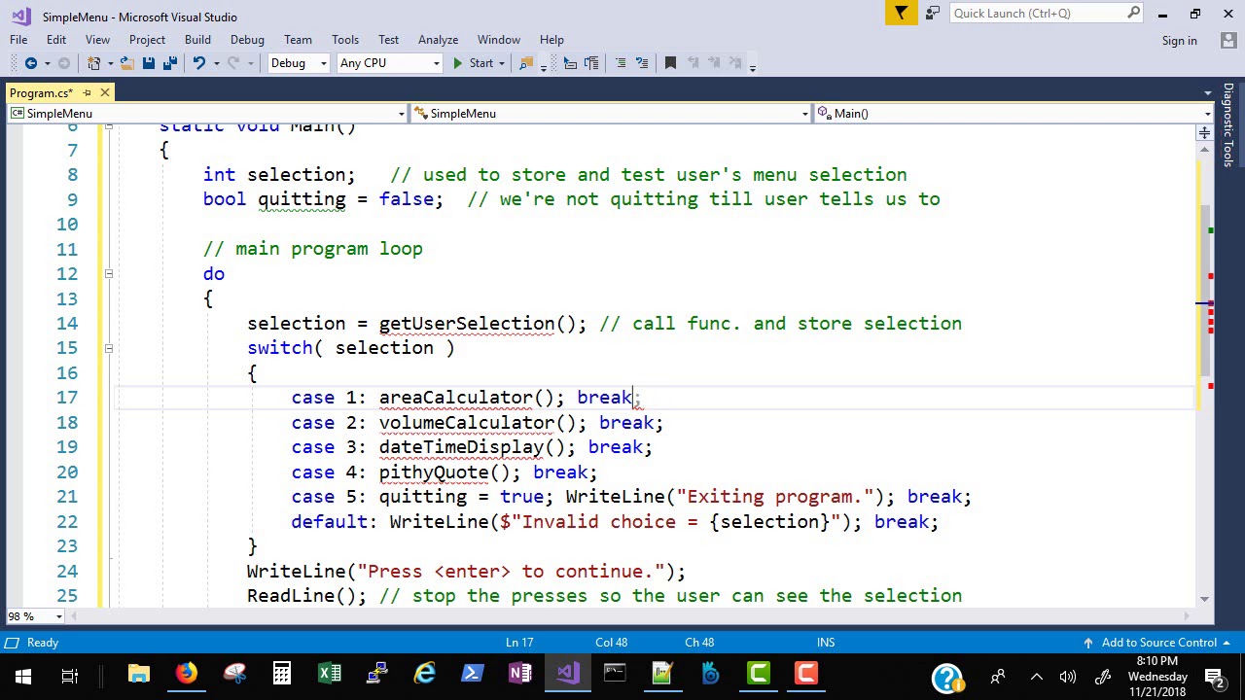
Task: Save Program.cs with the single floppy icon
Action: [x=148, y=63]
